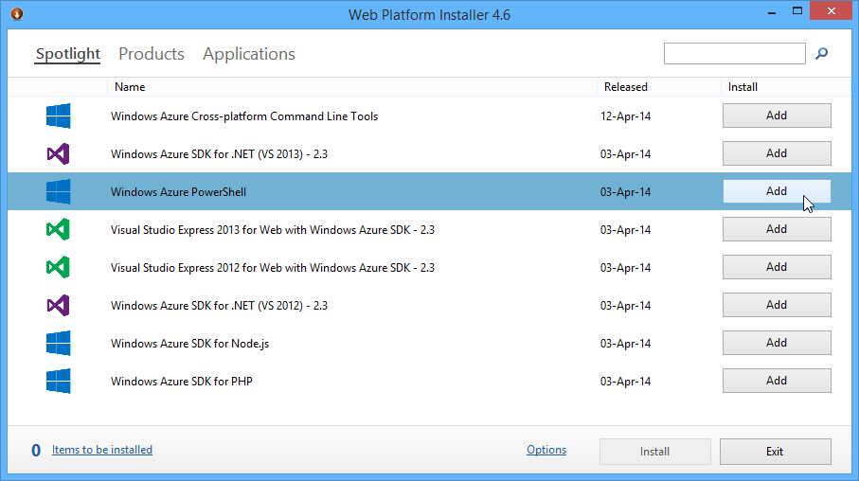Open the Items to be installed link
Image resolution: width=859 pixels, height=481 pixels.
click(102, 450)
